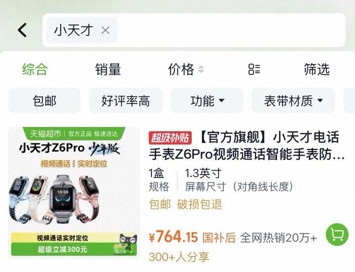Select the 销量 sort tab

pos(108,69)
